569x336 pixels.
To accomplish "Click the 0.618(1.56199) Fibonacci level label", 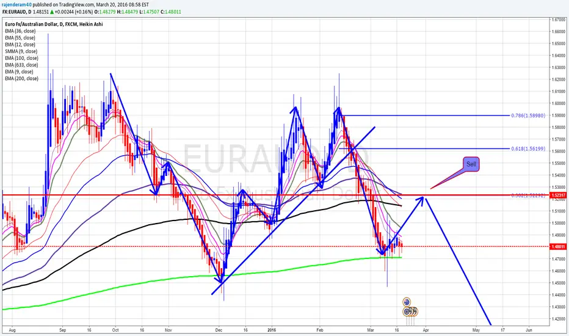I will (x=528, y=148).
